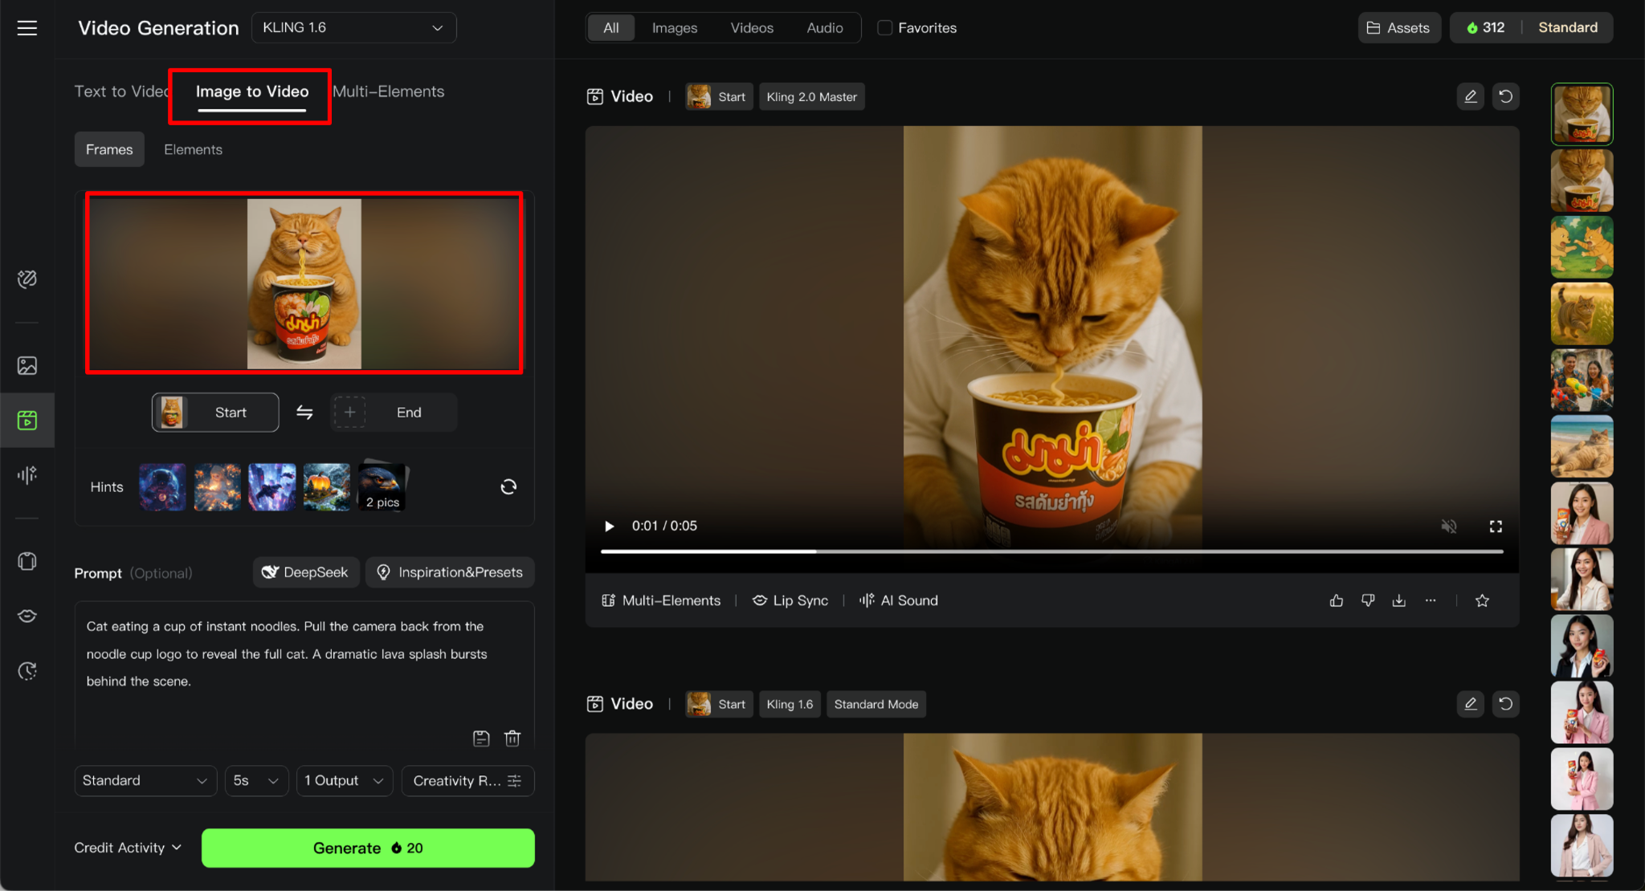Click the uploaded cat start image

point(304,283)
